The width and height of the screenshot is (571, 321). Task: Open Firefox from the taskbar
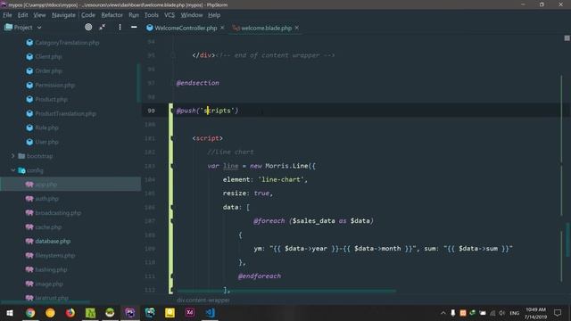[70, 313]
